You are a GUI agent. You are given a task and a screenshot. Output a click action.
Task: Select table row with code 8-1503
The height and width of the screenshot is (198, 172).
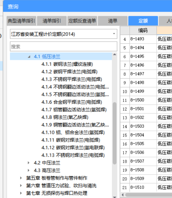pyautogui.click(x=146, y=126)
